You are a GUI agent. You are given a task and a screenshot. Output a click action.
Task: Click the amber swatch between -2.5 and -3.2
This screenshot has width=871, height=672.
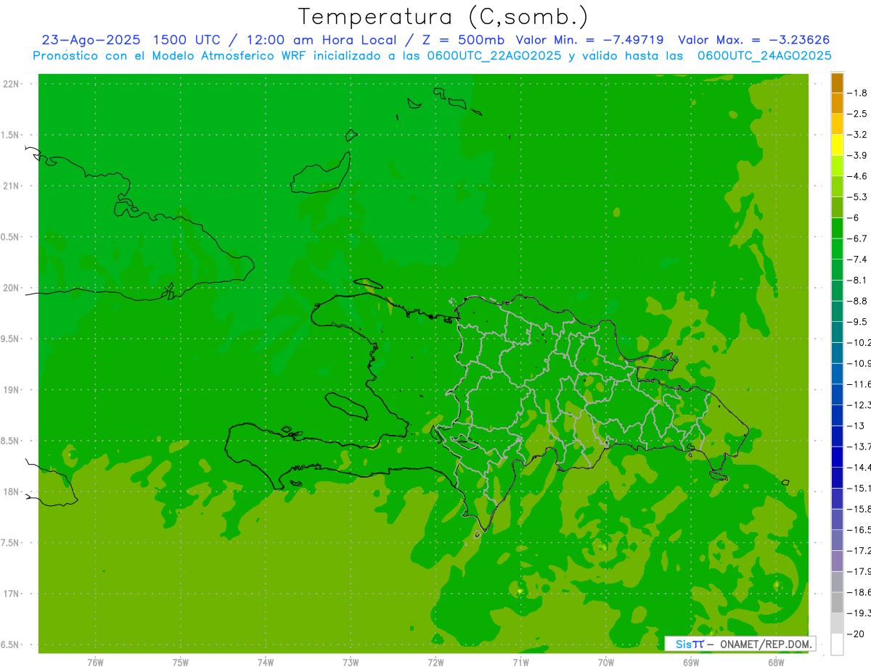(837, 124)
